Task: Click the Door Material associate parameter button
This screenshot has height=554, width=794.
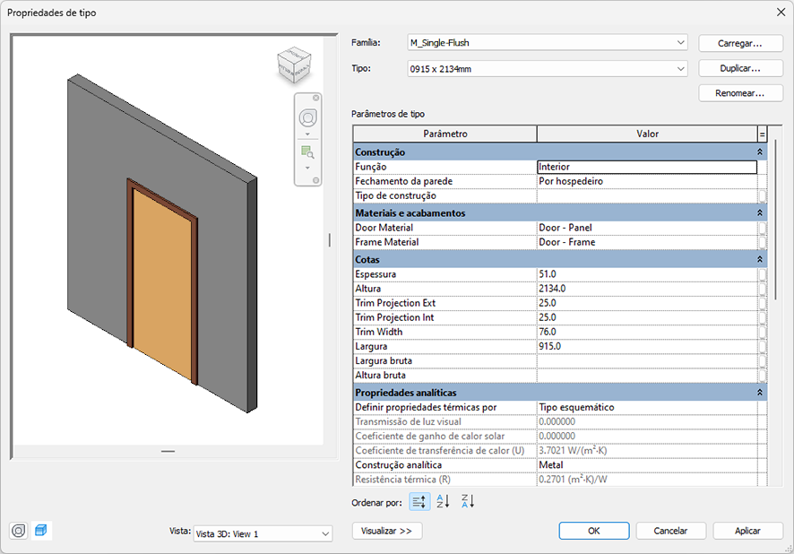Action: tap(762, 228)
